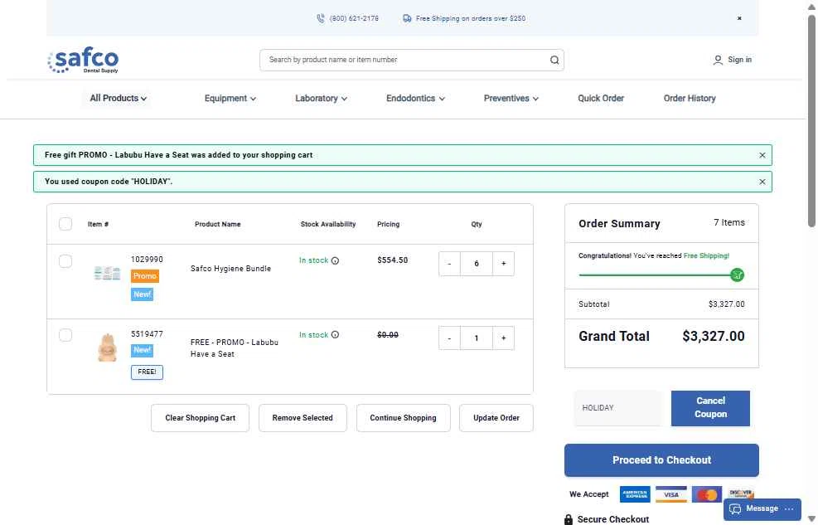Click the Message widget ellipsis options
Viewport: 818px width, 525px height.
click(x=789, y=508)
